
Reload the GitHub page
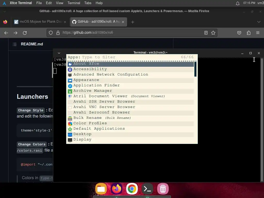pos(25,33)
